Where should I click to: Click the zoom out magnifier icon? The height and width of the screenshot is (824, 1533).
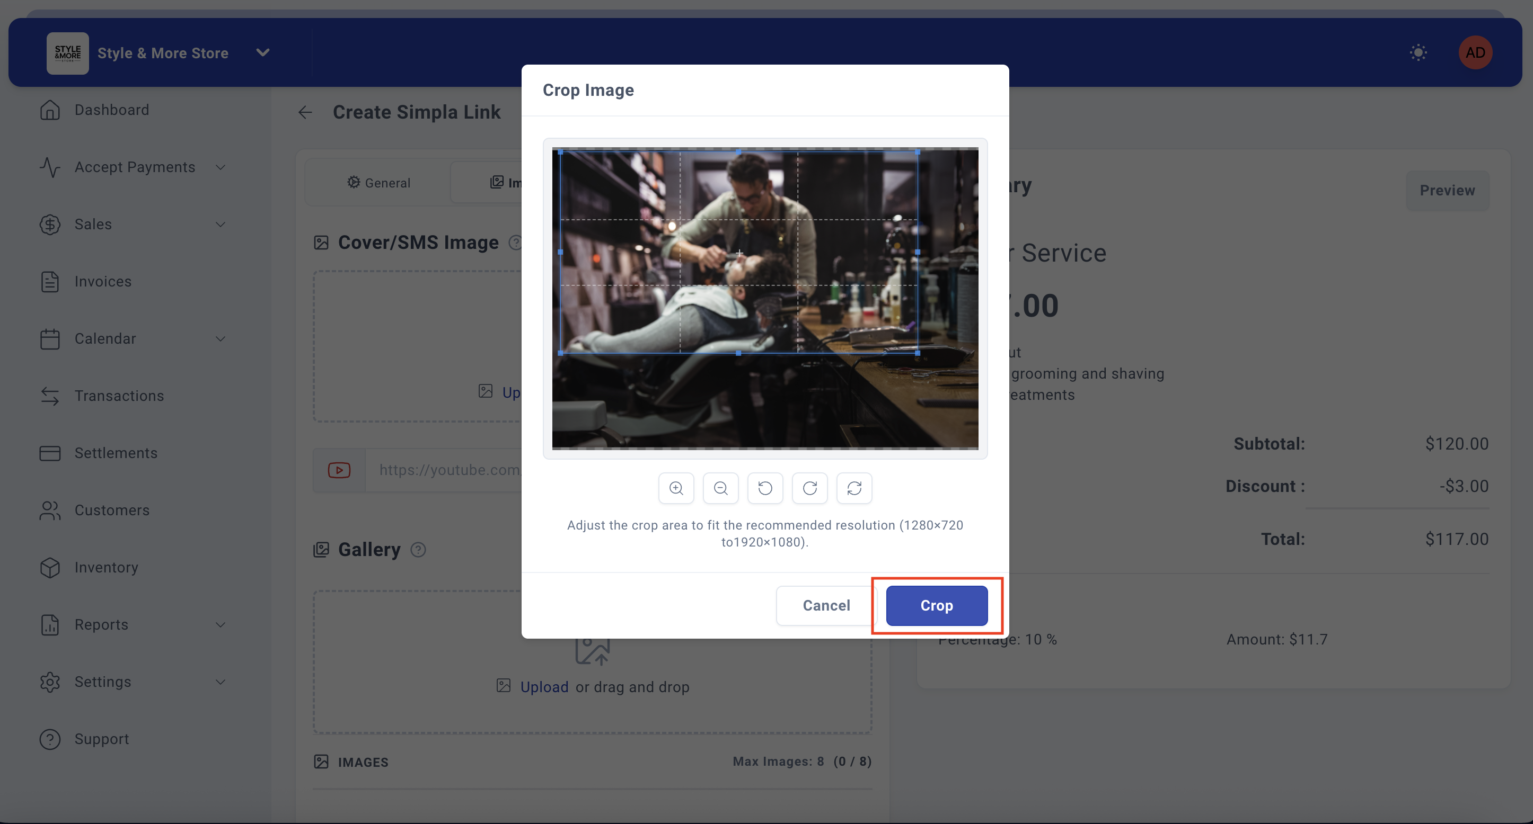pyautogui.click(x=721, y=488)
